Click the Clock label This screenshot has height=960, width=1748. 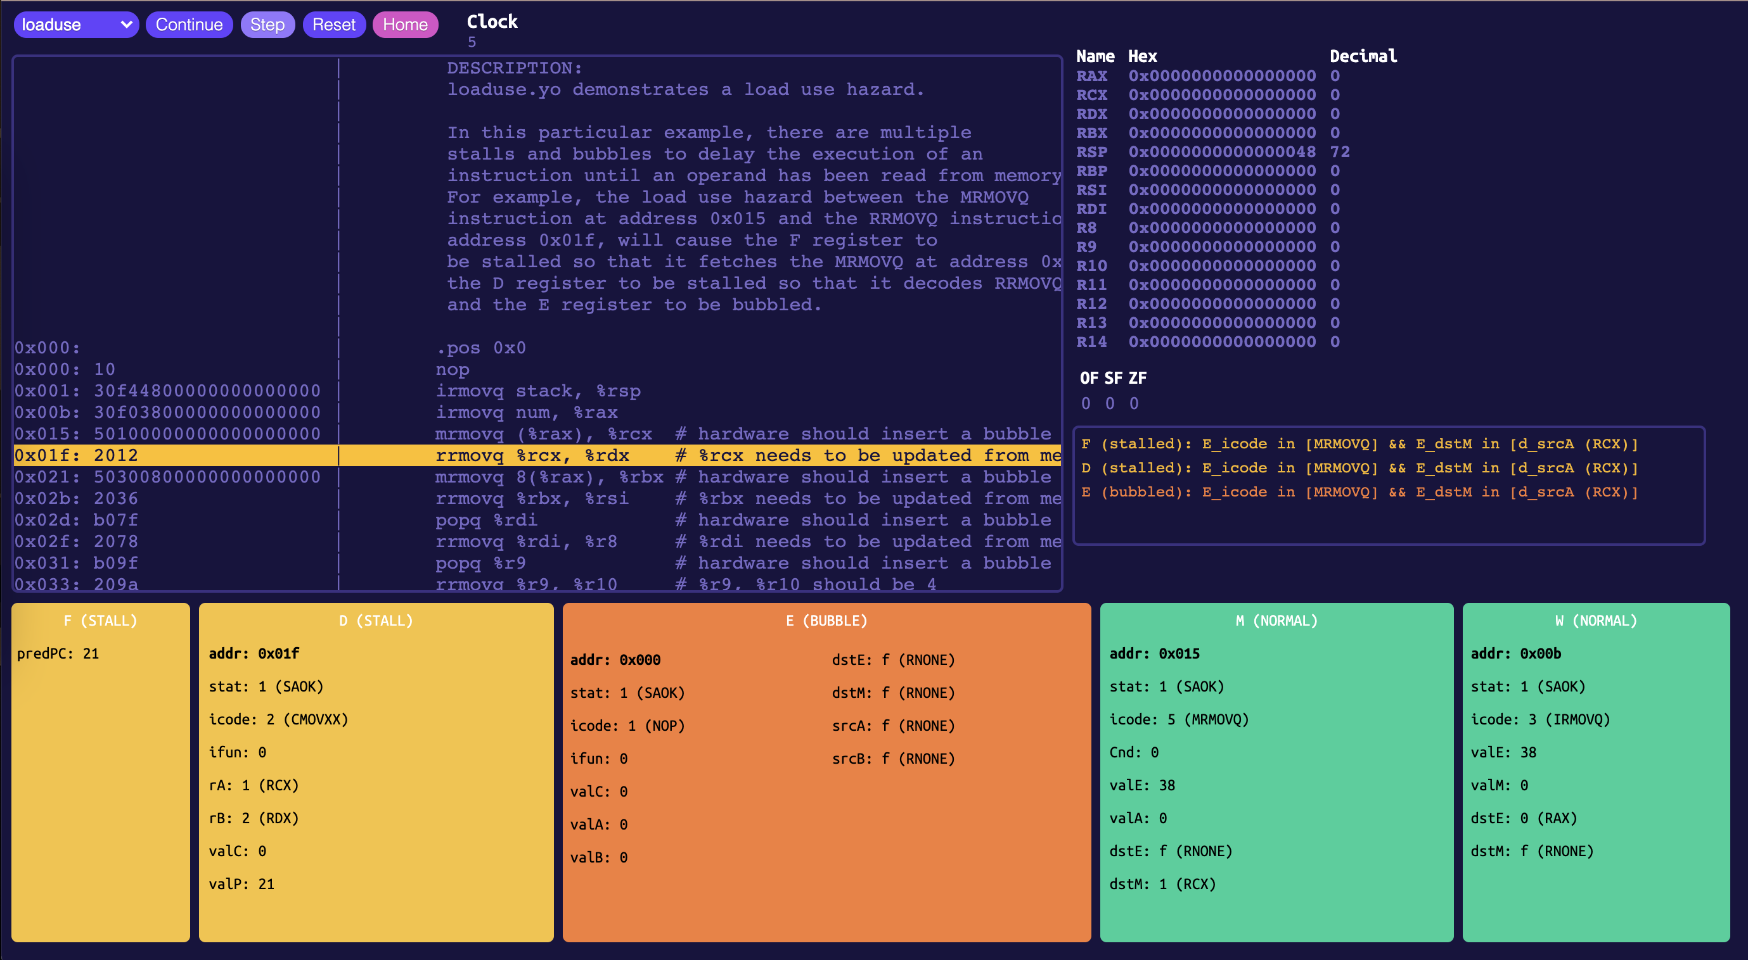[492, 22]
